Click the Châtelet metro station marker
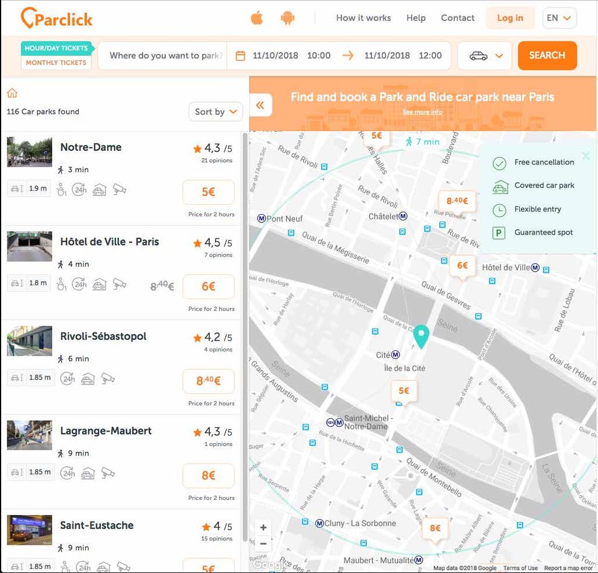Viewport: 598px width, 573px height. [403, 216]
